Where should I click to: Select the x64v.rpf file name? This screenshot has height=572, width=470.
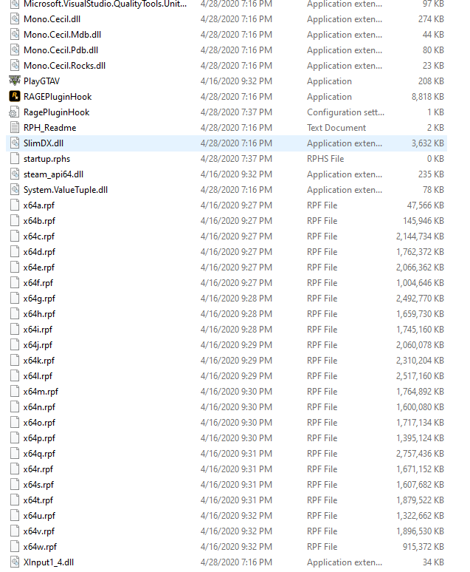click(39, 531)
